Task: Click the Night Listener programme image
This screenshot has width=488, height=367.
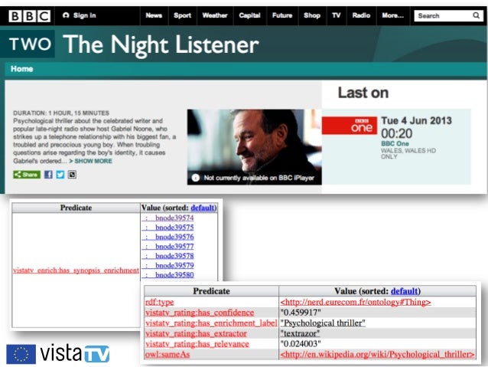Action: click(254, 147)
